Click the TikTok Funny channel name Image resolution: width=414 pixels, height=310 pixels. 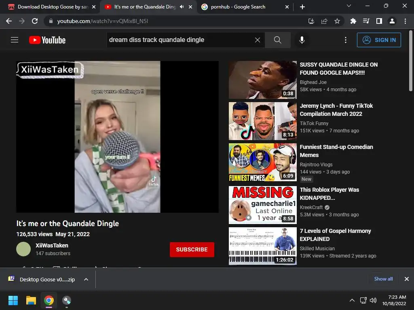coord(314,124)
